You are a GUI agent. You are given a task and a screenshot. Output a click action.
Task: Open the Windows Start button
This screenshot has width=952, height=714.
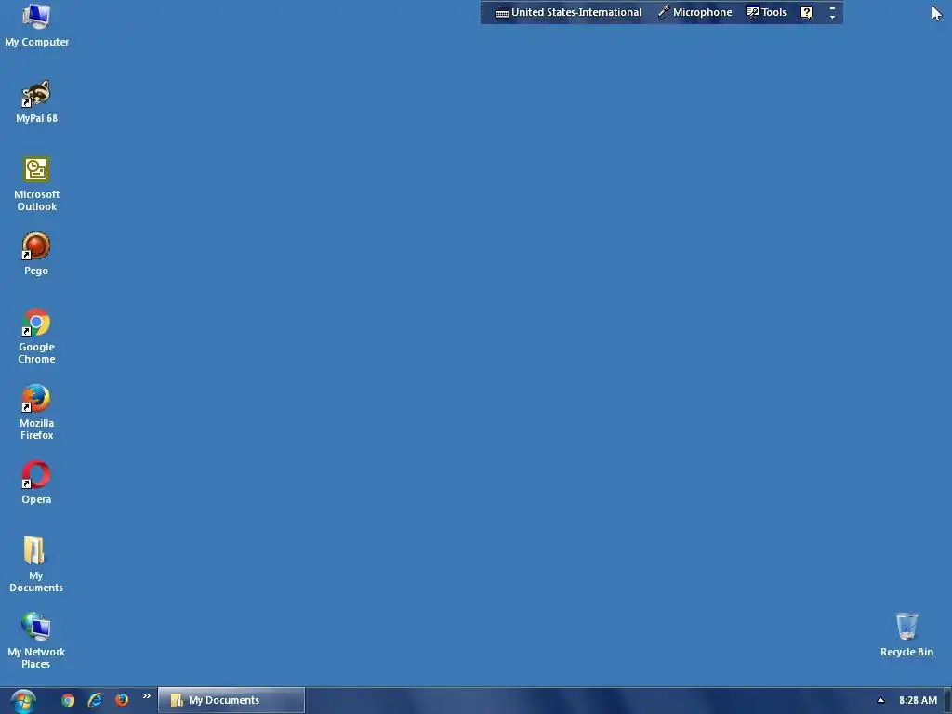(23, 701)
